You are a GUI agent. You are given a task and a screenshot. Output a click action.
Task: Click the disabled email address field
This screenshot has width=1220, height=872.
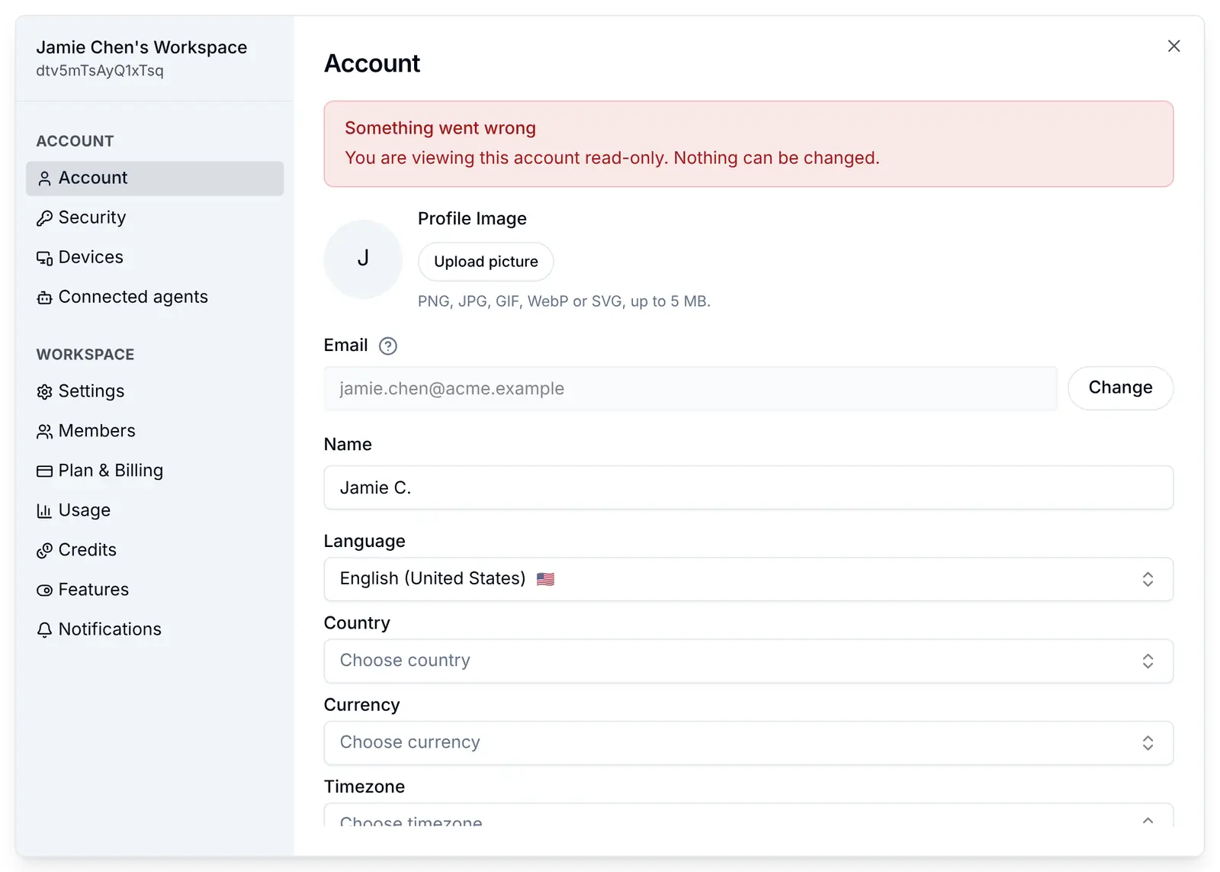tap(690, 389)
